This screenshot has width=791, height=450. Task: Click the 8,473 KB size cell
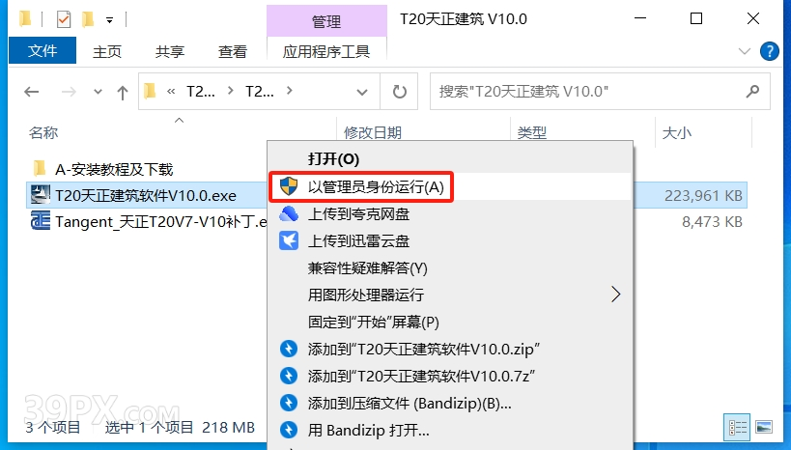tap(712, 222)
